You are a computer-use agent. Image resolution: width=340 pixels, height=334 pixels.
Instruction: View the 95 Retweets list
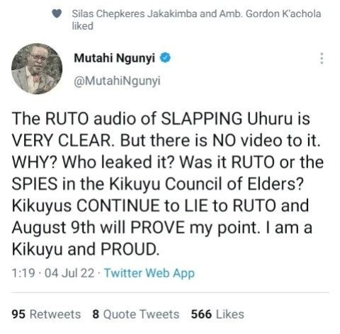click(46, 314)
